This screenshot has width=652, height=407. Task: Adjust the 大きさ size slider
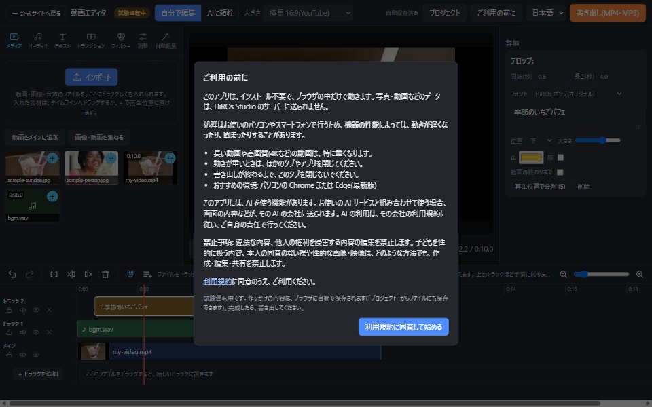tap(598, 141)
